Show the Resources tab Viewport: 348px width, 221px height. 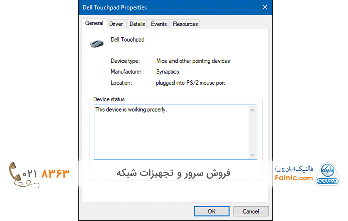pyautogui.click(x=185, y=24)
